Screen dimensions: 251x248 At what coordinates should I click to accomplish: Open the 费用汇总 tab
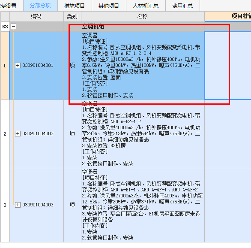point(182,6)
